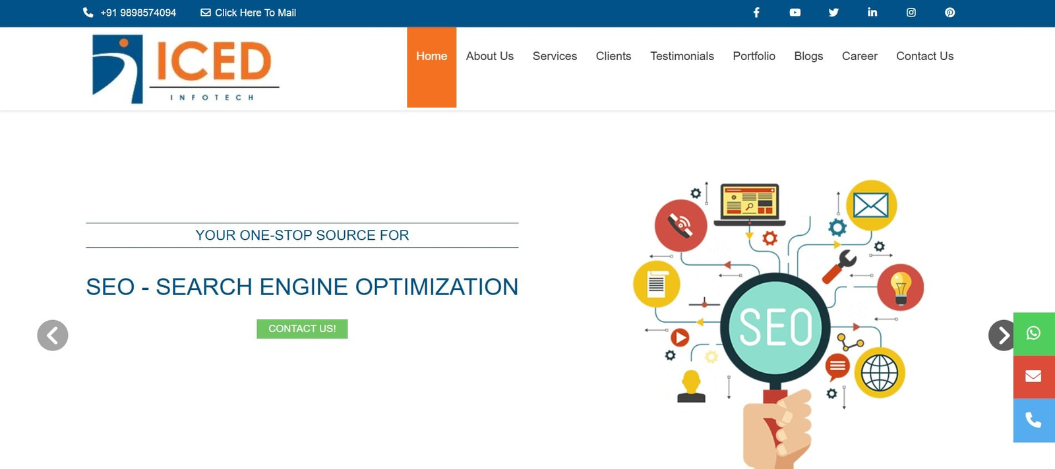Screen dimensions: 1055x469
Task: Click the Click Here To Mail link
Action: (249, 13)
